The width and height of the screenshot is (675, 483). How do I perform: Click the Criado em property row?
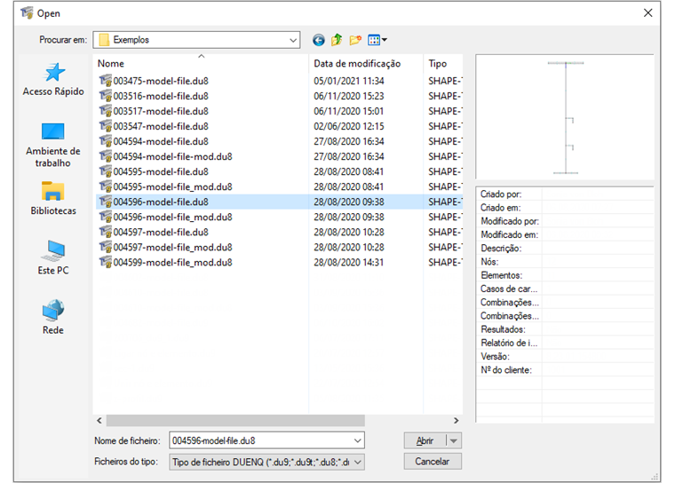[565, 208]
